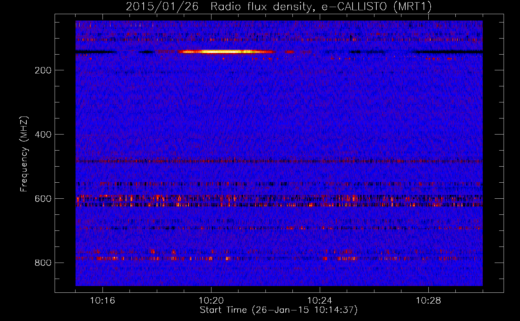This screenshot has width=520, height=321.
Task: Click the '10:24' time tick label
Action: coord(320,301)
